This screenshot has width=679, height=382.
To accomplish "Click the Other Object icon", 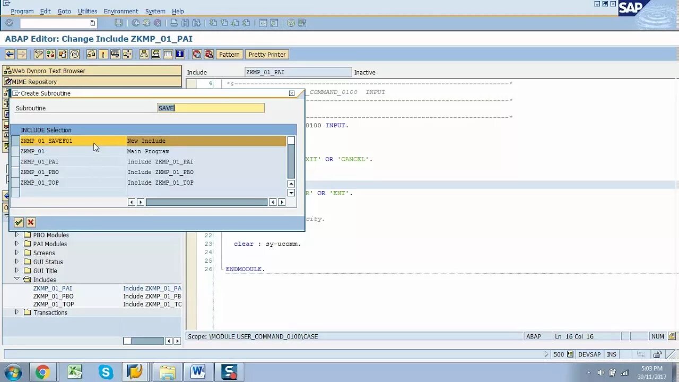I will tap(63, 54).
